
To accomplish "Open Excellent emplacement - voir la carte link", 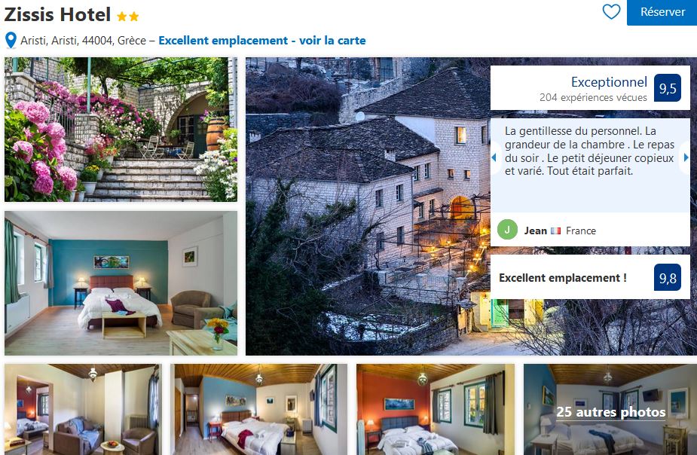I will coord(262,41).
